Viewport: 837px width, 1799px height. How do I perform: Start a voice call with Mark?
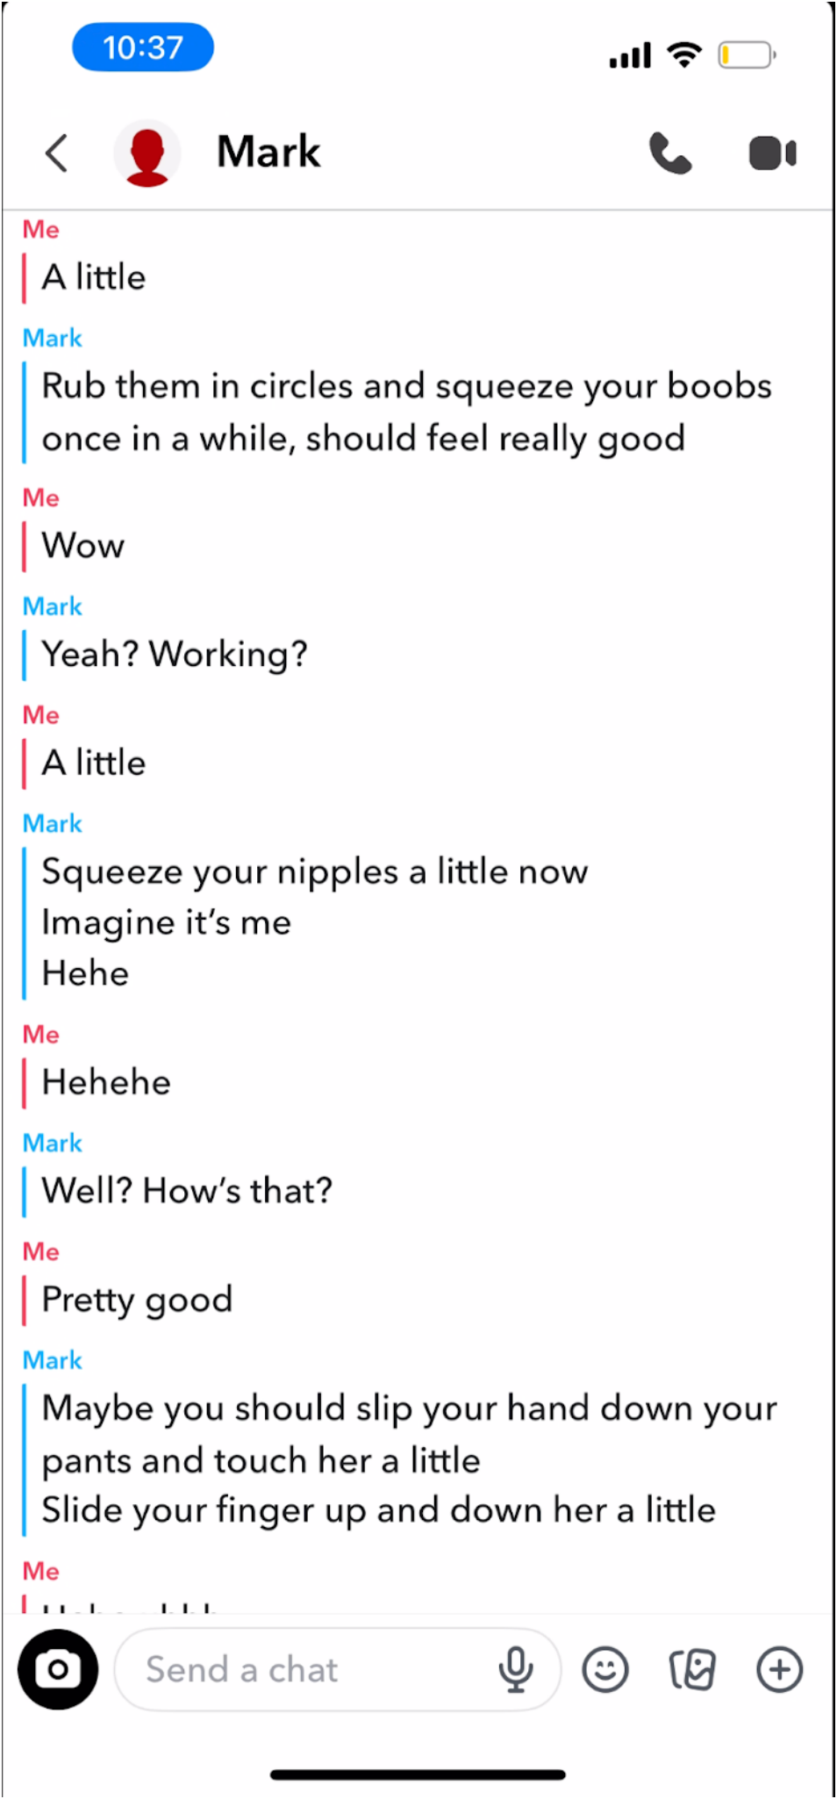click(670, 154)
